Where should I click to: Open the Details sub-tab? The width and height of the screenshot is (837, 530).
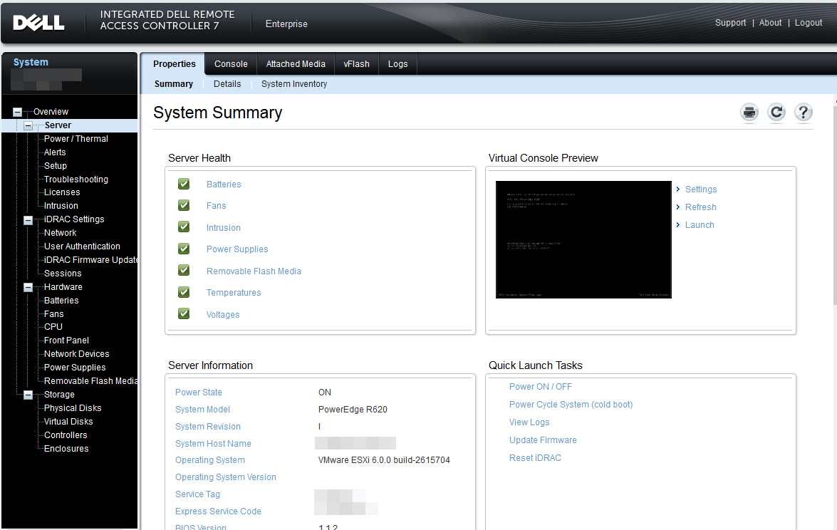[227, 84]
